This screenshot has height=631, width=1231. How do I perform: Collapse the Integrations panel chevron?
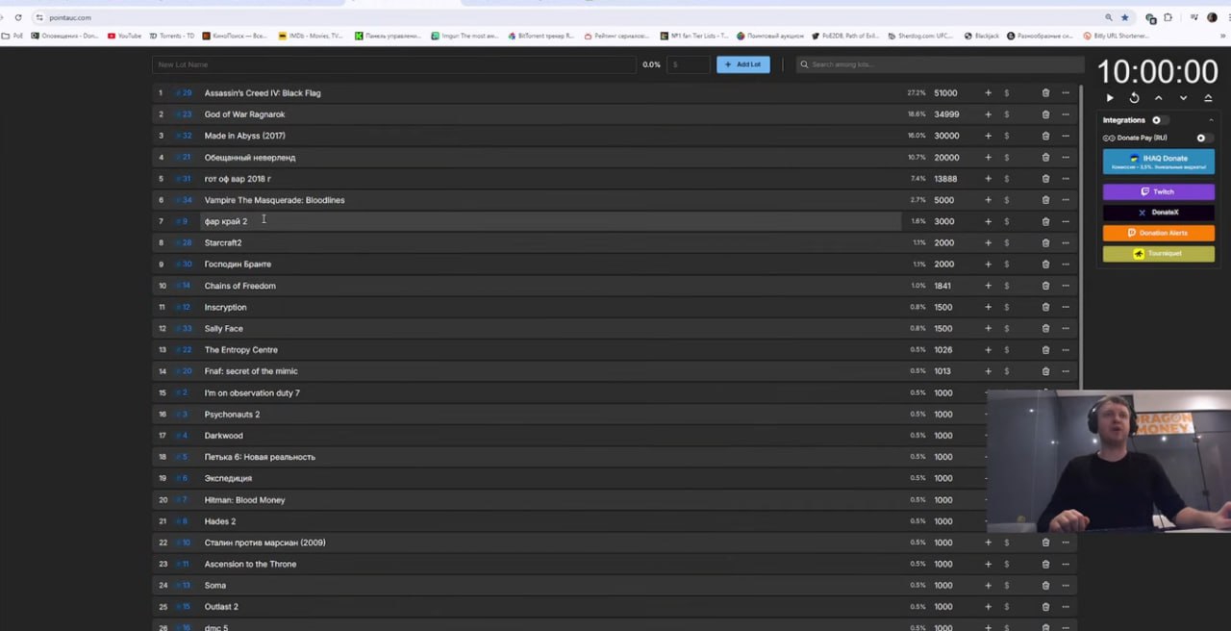(1211, 120)
